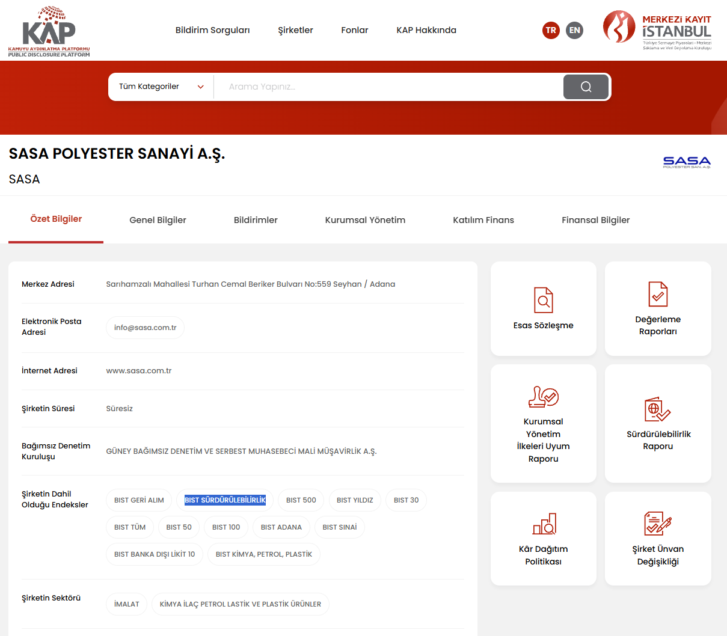Open the Bildirim Sorguları menu
This screenshot has width=727, height=636.
[212, 30]
